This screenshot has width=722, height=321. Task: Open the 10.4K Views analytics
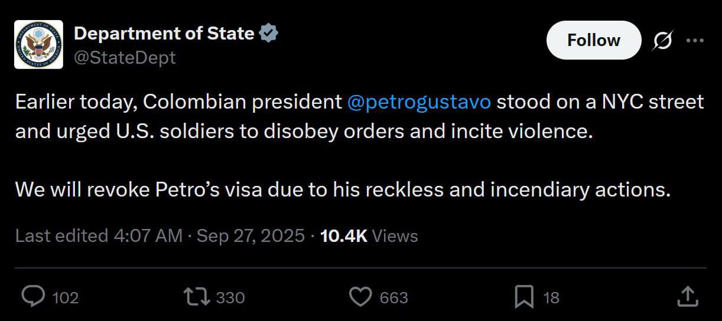(x=369, y=236)
